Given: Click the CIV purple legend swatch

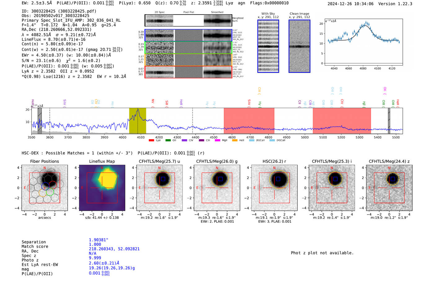Looking at the screenshot, I should [184, 140].
